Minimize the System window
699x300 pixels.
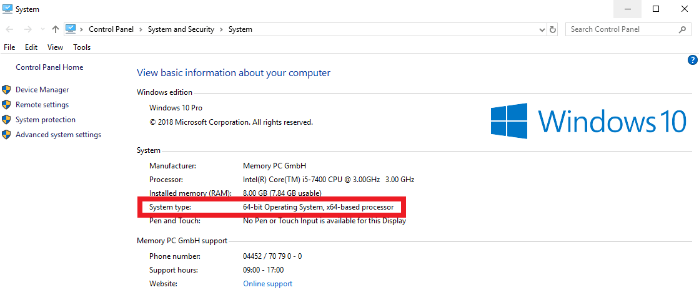[x=628, y=9]
